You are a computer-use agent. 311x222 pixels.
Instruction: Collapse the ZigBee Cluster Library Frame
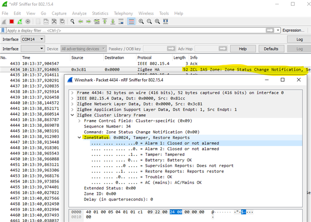(x=72, y=115)
